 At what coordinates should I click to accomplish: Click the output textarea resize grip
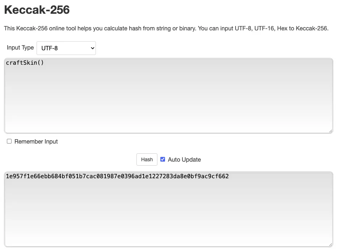330,244
